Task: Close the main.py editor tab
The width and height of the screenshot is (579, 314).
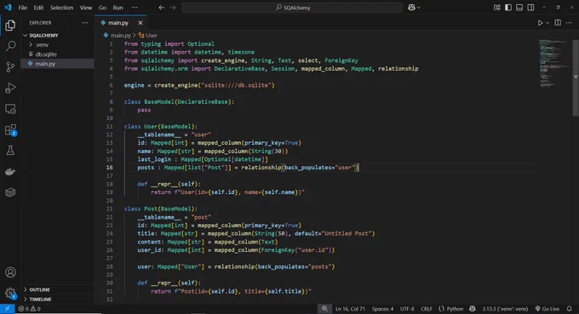Action: click(140, 23)
